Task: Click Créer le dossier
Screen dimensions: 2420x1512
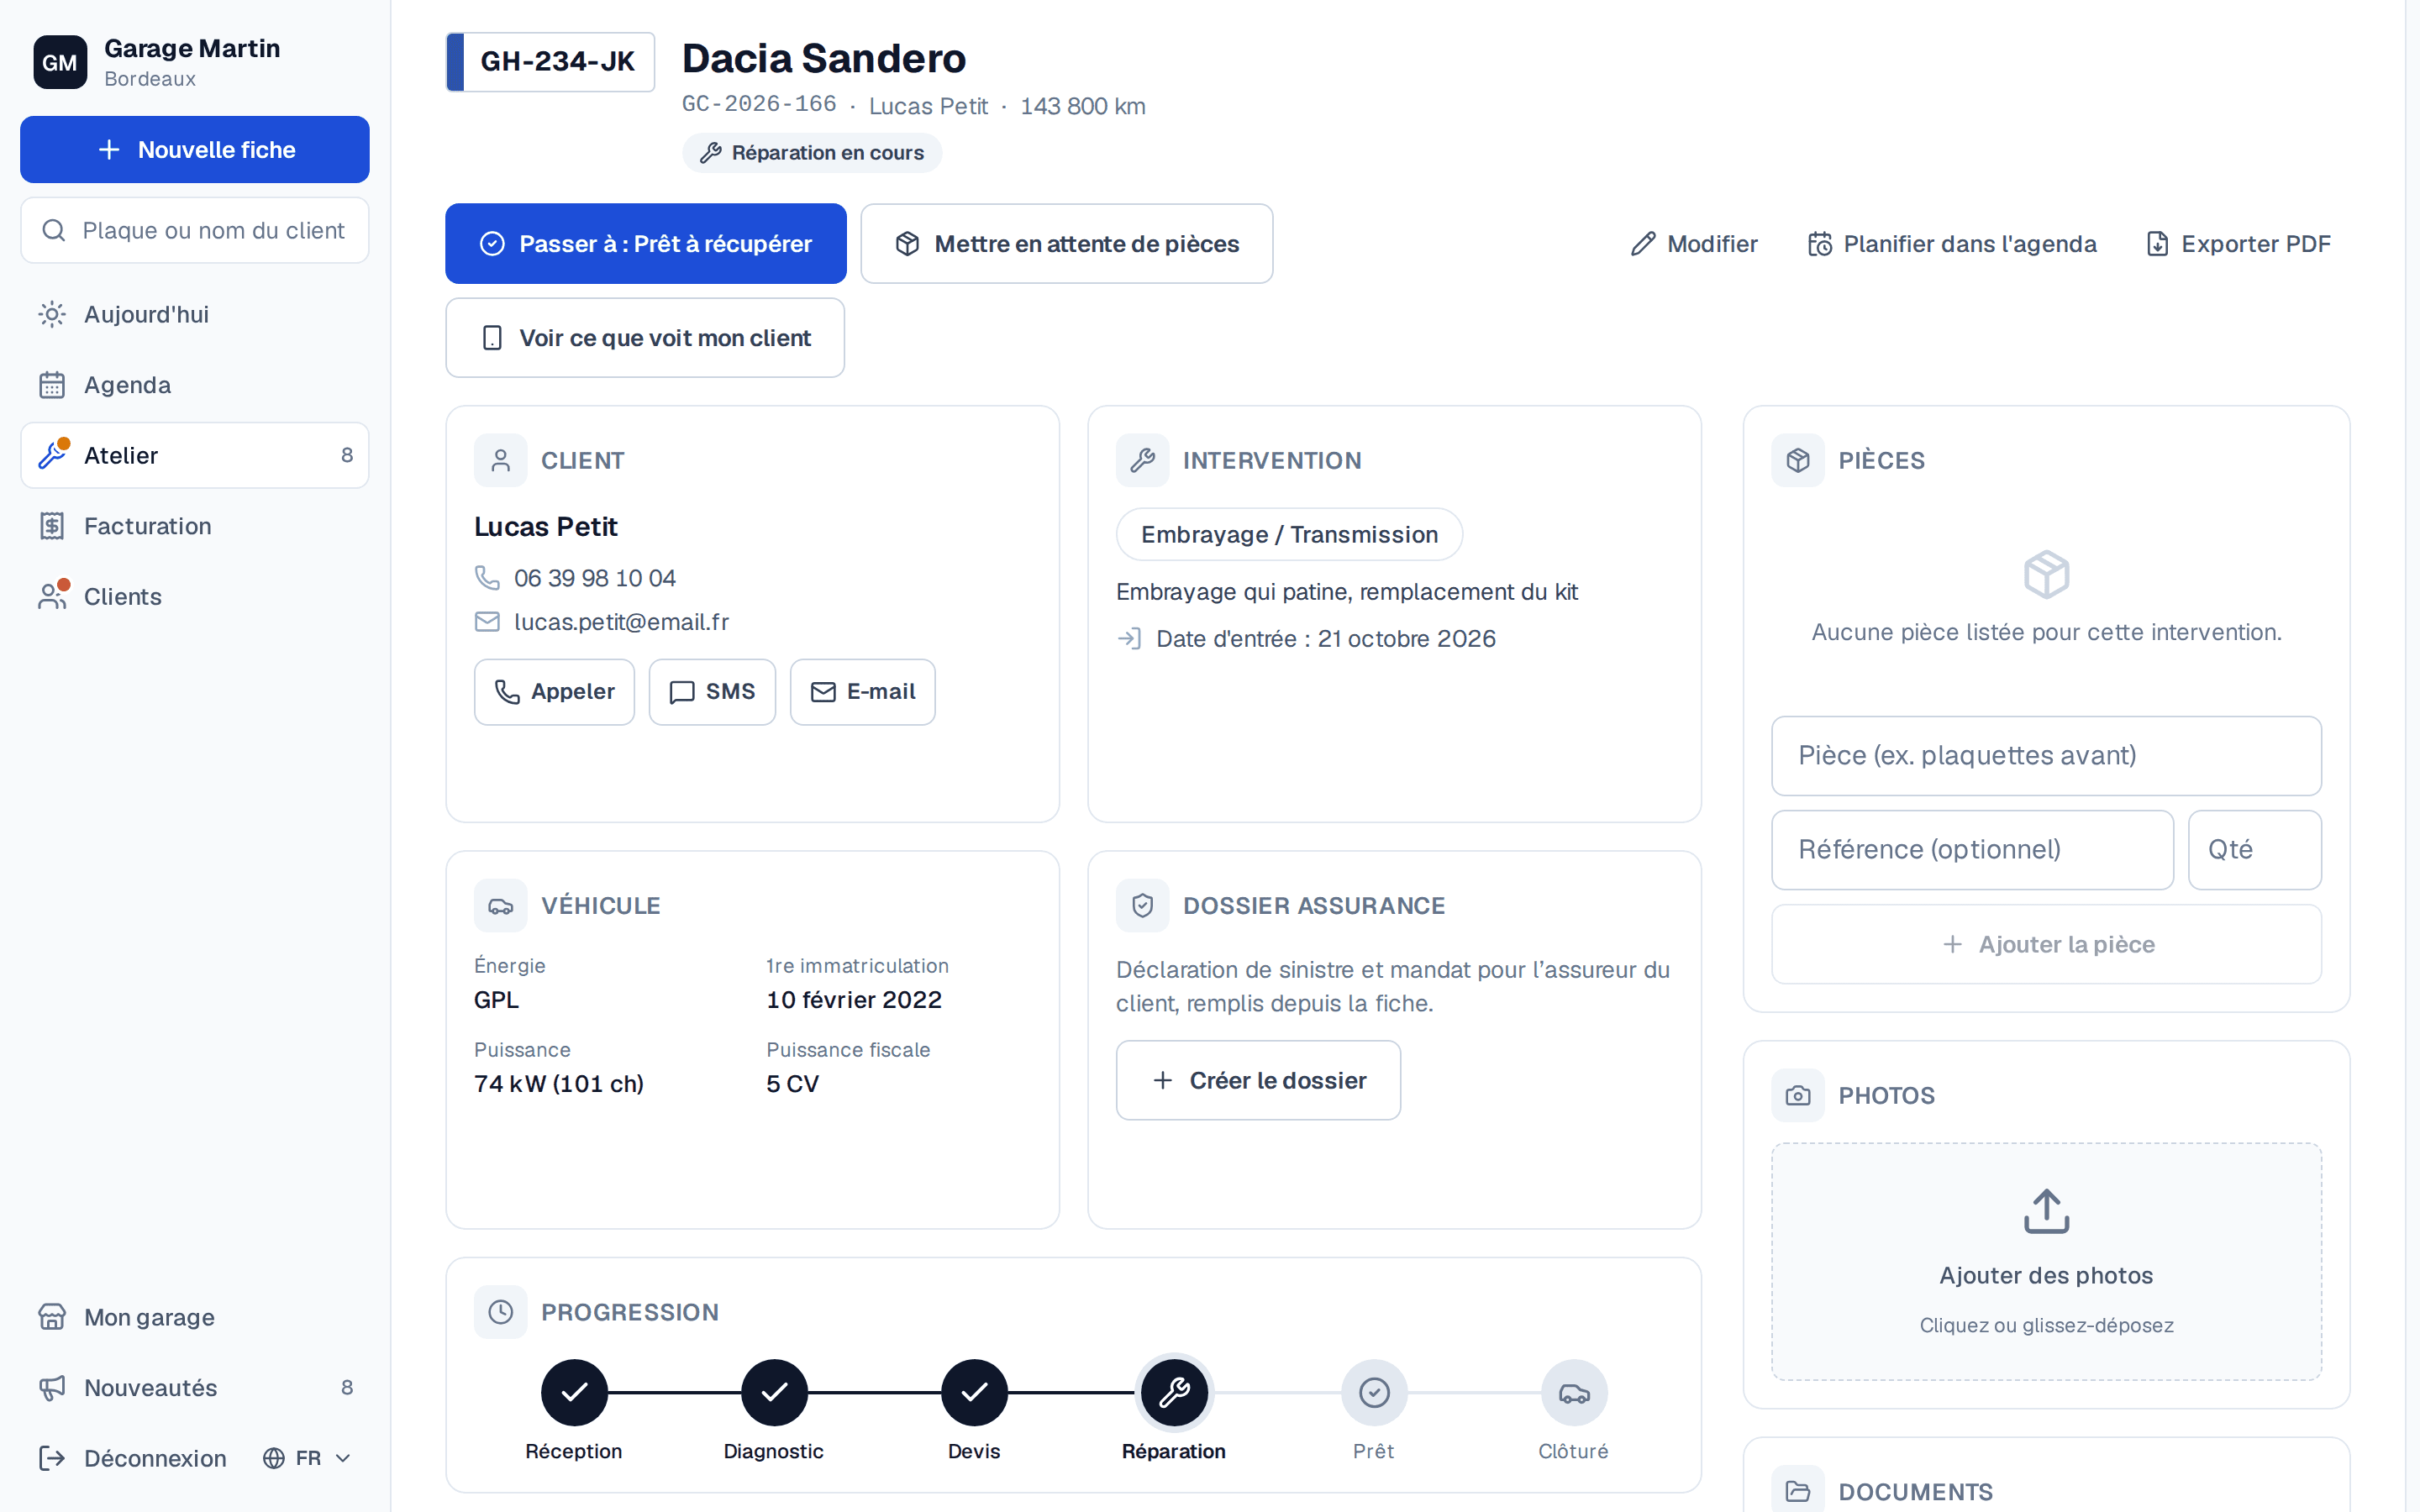Action: (x=1258, y=1080)
